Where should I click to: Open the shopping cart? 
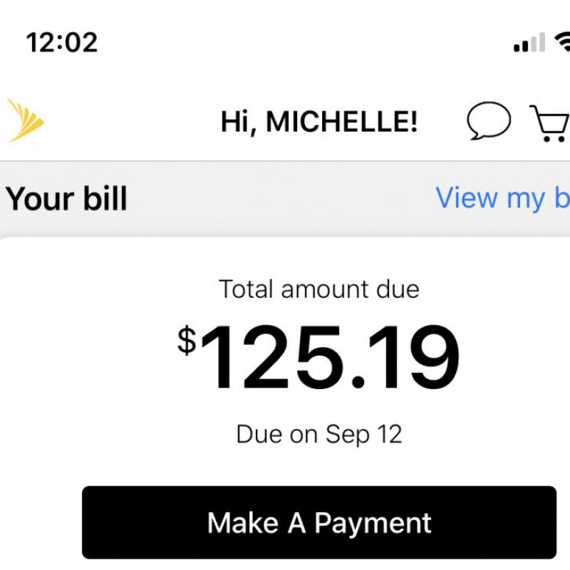[x=550, y=123]
